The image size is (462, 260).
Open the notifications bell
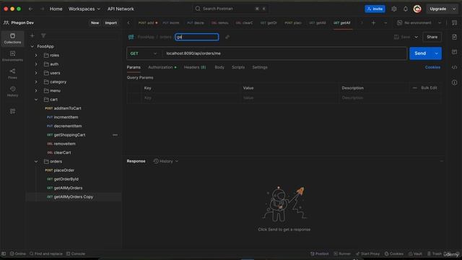(x=406, y=9)
